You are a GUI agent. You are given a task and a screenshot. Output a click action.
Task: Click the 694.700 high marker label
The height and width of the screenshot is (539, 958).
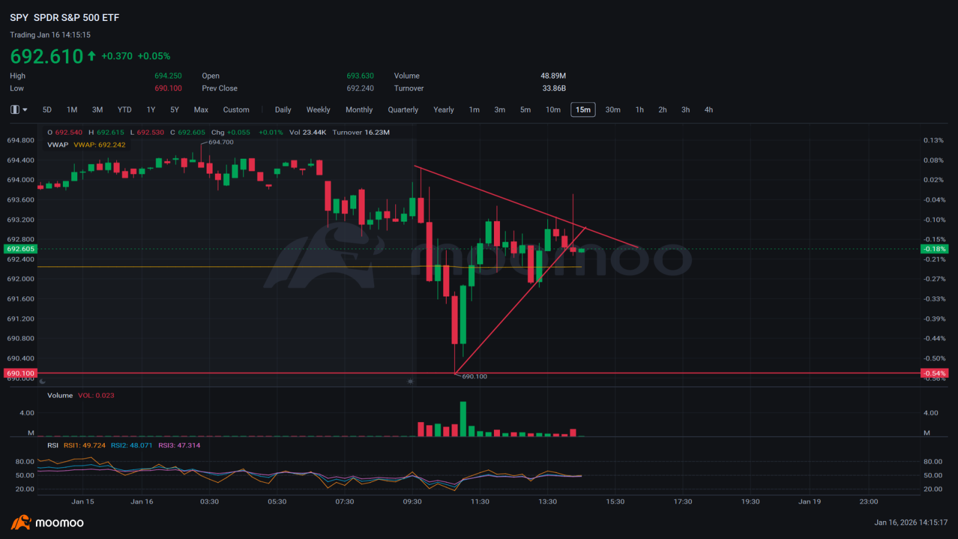point(221,142)
